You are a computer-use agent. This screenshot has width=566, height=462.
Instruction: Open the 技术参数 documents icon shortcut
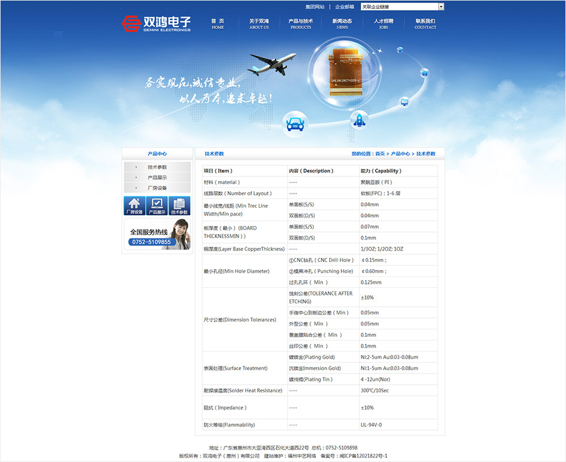pos(179,205)
